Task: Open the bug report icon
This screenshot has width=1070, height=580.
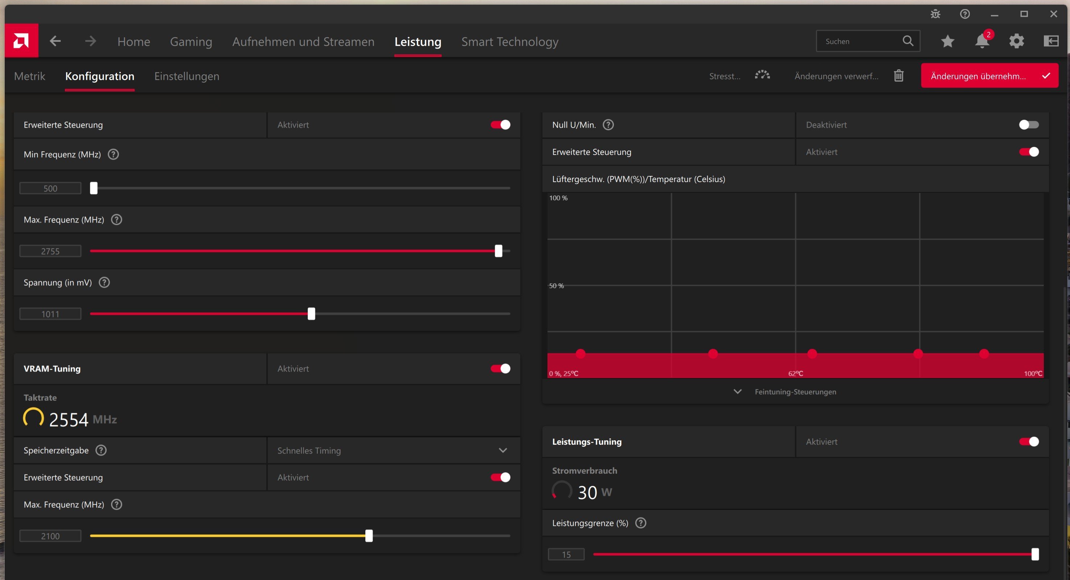Action: click(x=935, y=14)
